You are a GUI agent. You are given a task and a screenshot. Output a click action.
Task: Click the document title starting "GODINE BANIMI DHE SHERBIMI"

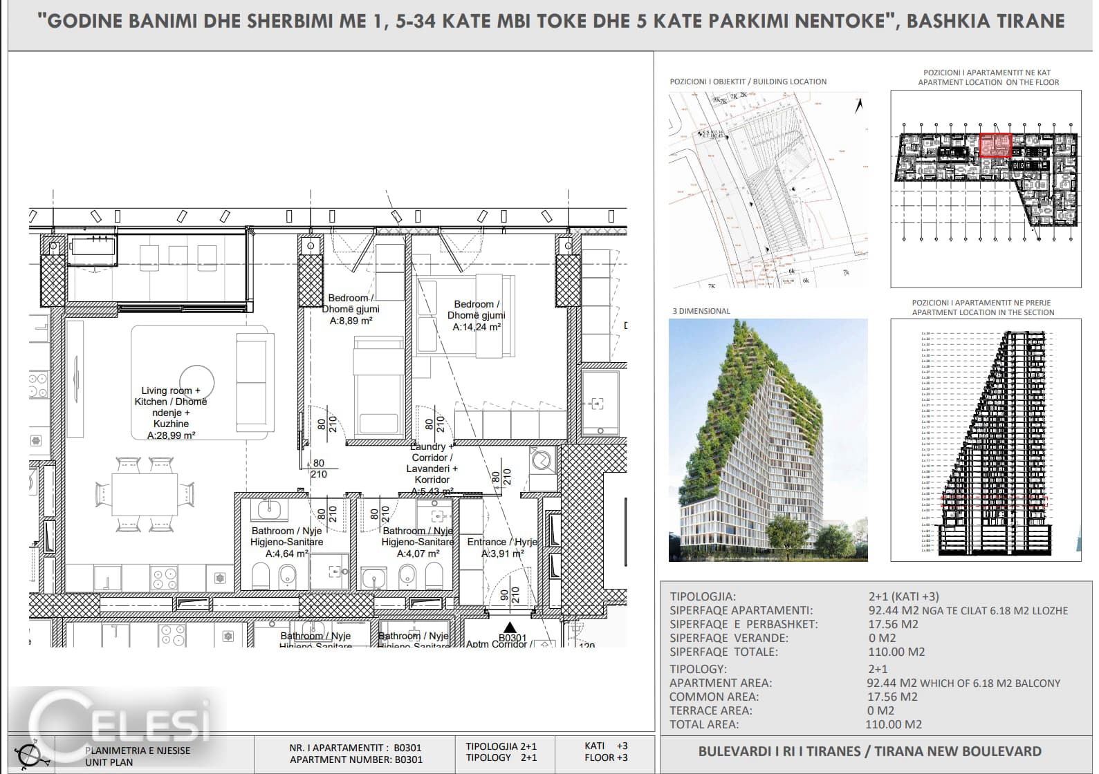(x=551, y=21)
